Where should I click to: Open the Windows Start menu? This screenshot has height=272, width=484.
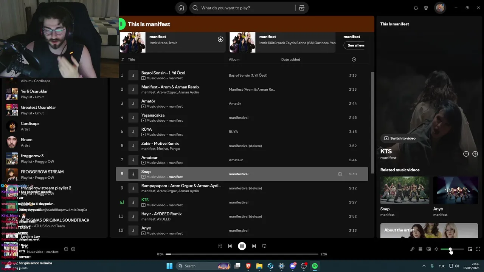tap(169, 266)
